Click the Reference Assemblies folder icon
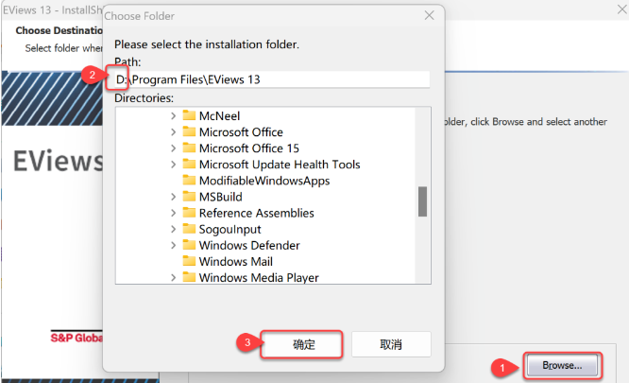The image size is (629, 383). (189, 213)
